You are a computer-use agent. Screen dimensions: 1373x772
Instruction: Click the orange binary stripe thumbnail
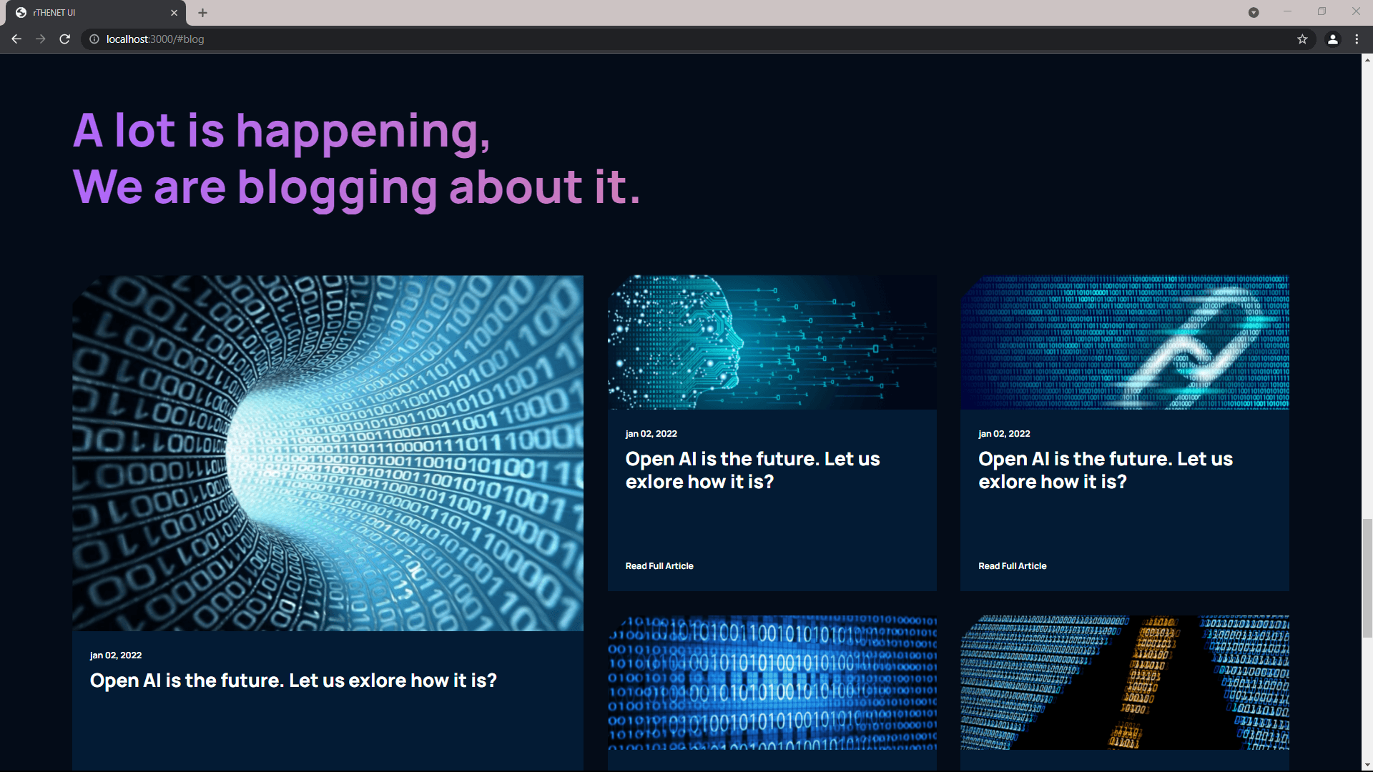1124,682
